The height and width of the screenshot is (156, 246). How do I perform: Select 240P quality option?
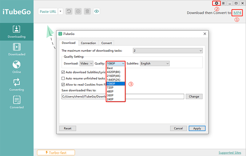click(x=116, y=99)
